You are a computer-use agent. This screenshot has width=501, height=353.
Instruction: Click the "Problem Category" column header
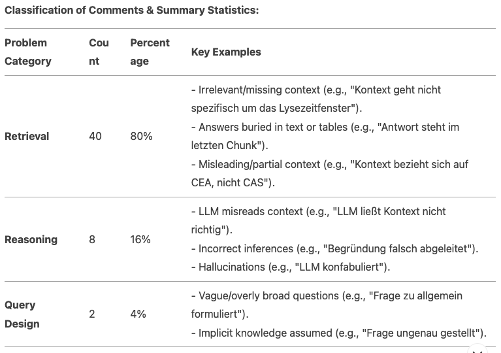pyautogui.click(x=28, y=52)
